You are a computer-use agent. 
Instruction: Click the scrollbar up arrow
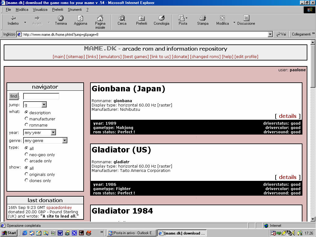(313, 42)
